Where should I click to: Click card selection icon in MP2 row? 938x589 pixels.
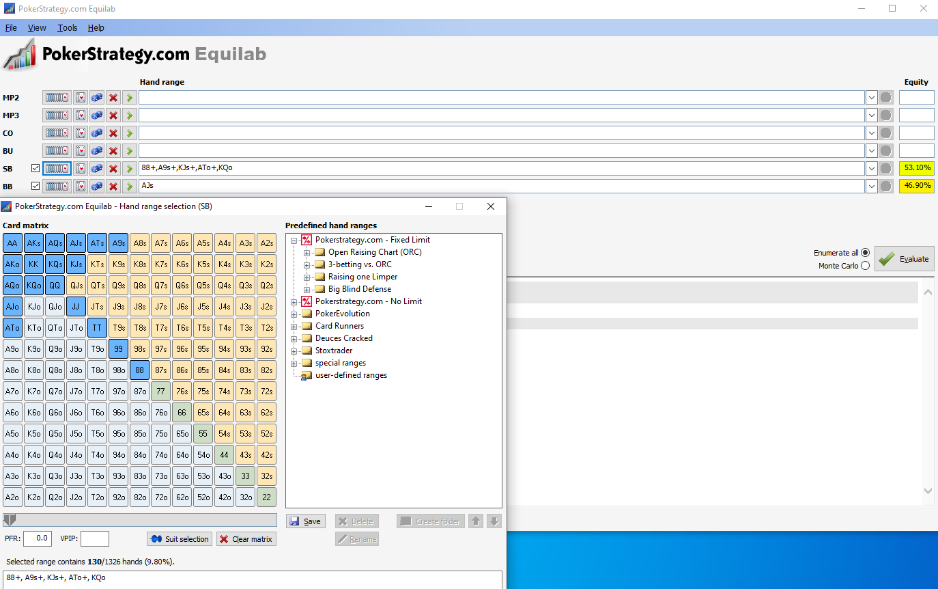pos(81,98)
